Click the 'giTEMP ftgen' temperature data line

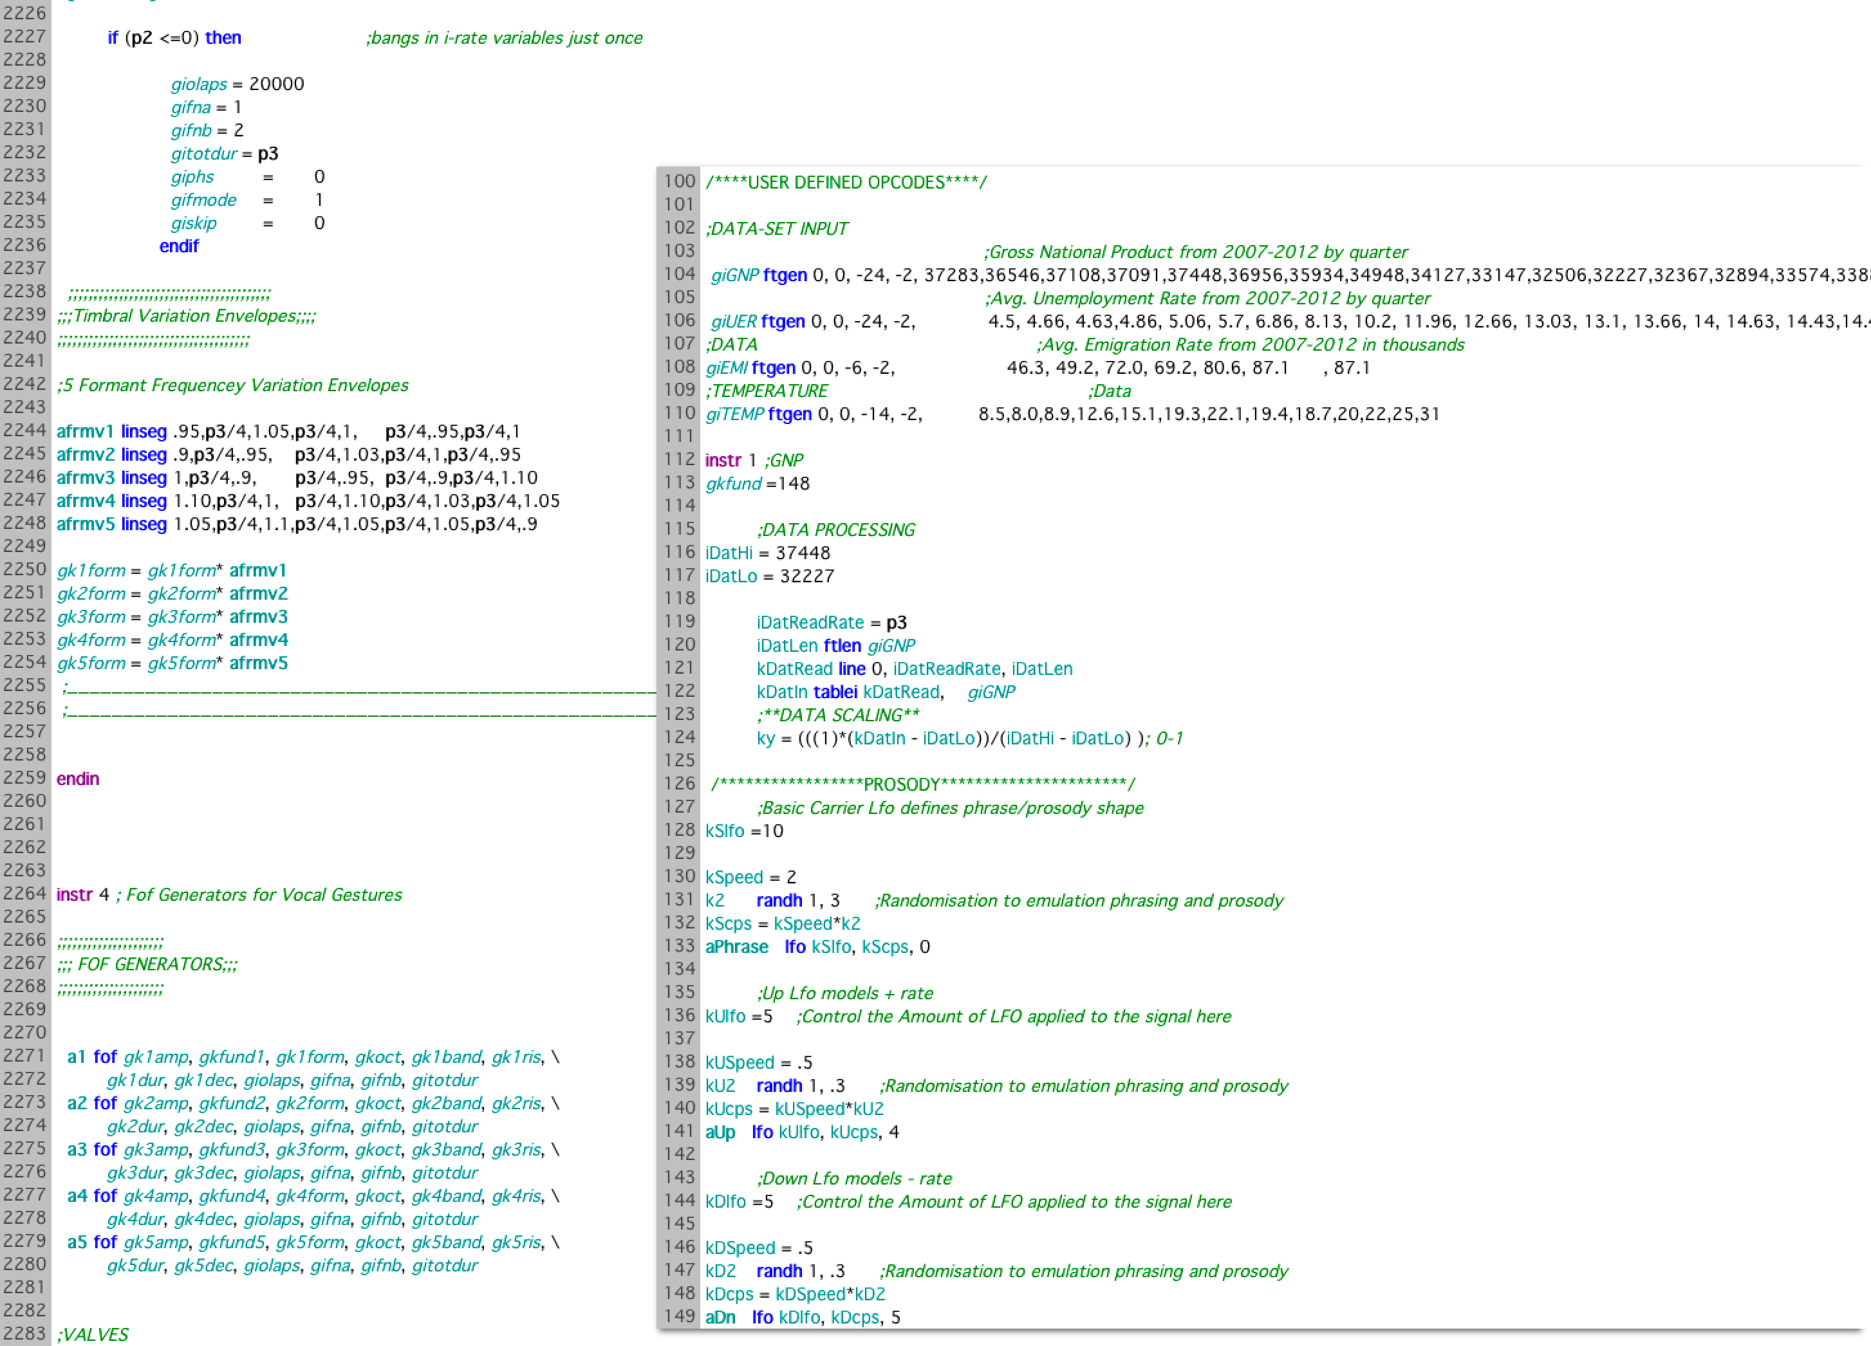click(x=758, y=414)
